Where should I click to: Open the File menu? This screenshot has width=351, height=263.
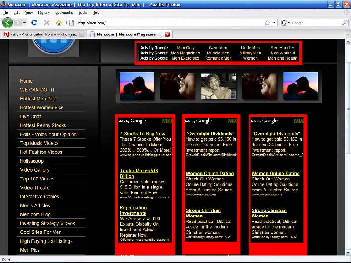[x=5, y=12]
